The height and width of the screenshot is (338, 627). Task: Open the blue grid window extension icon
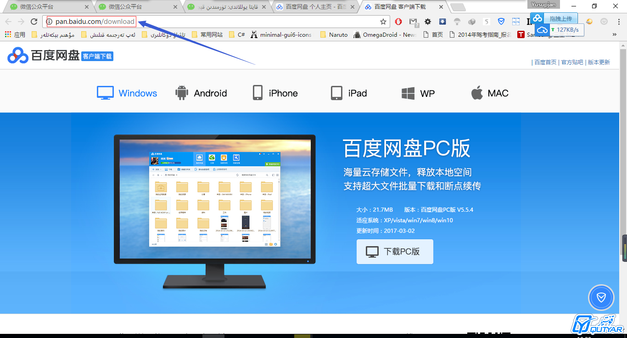(x=516, y=22)
